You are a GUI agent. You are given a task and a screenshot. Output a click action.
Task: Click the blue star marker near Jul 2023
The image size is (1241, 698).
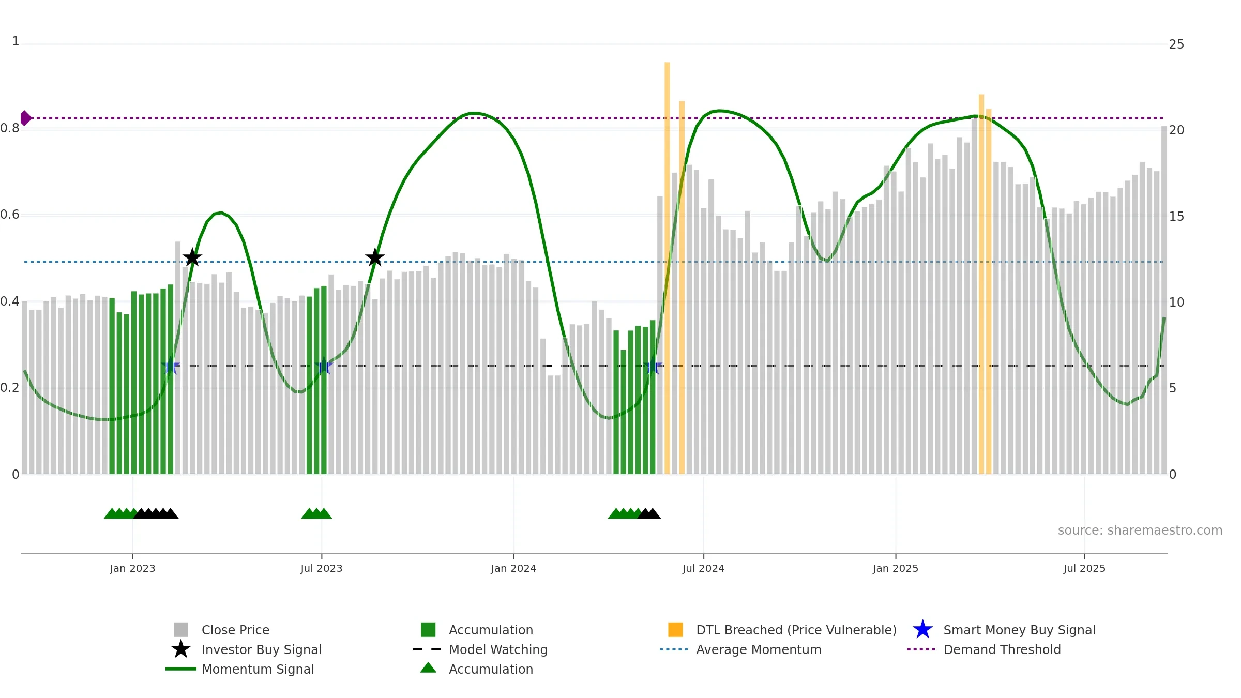[324, 366]
